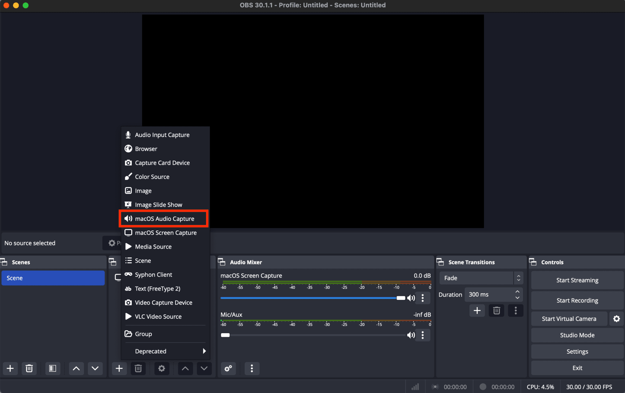Add a new scene with plus icon
This screenshot has width=625, height=393.
point(10,368)
